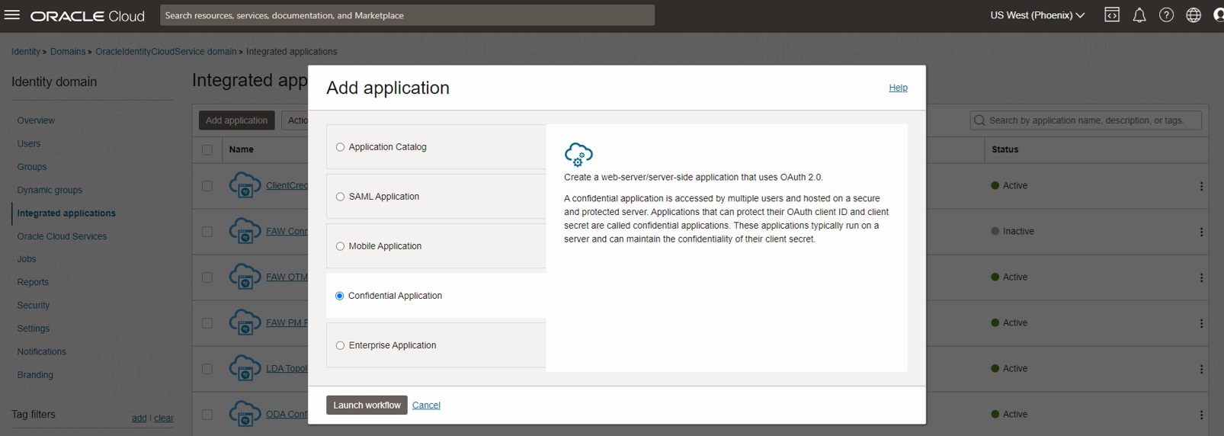Screen dimensions: 1224x436
Task: Check the FAW OTM row checkbox
Action: point(207,277)
